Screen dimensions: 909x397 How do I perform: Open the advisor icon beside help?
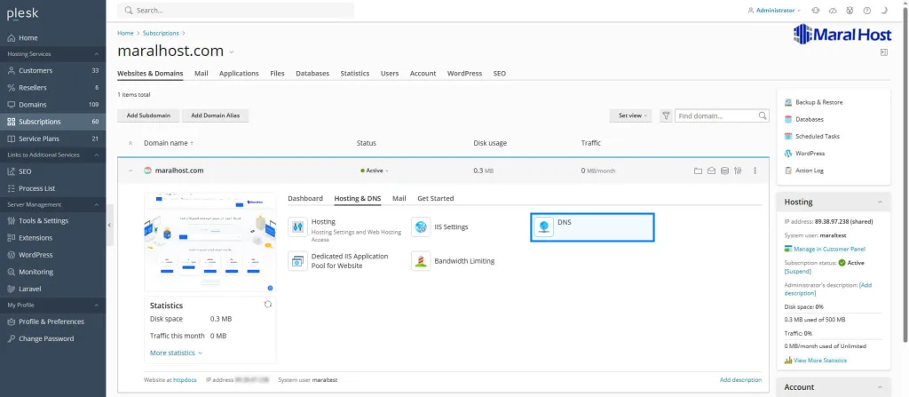tap(850, 11)
